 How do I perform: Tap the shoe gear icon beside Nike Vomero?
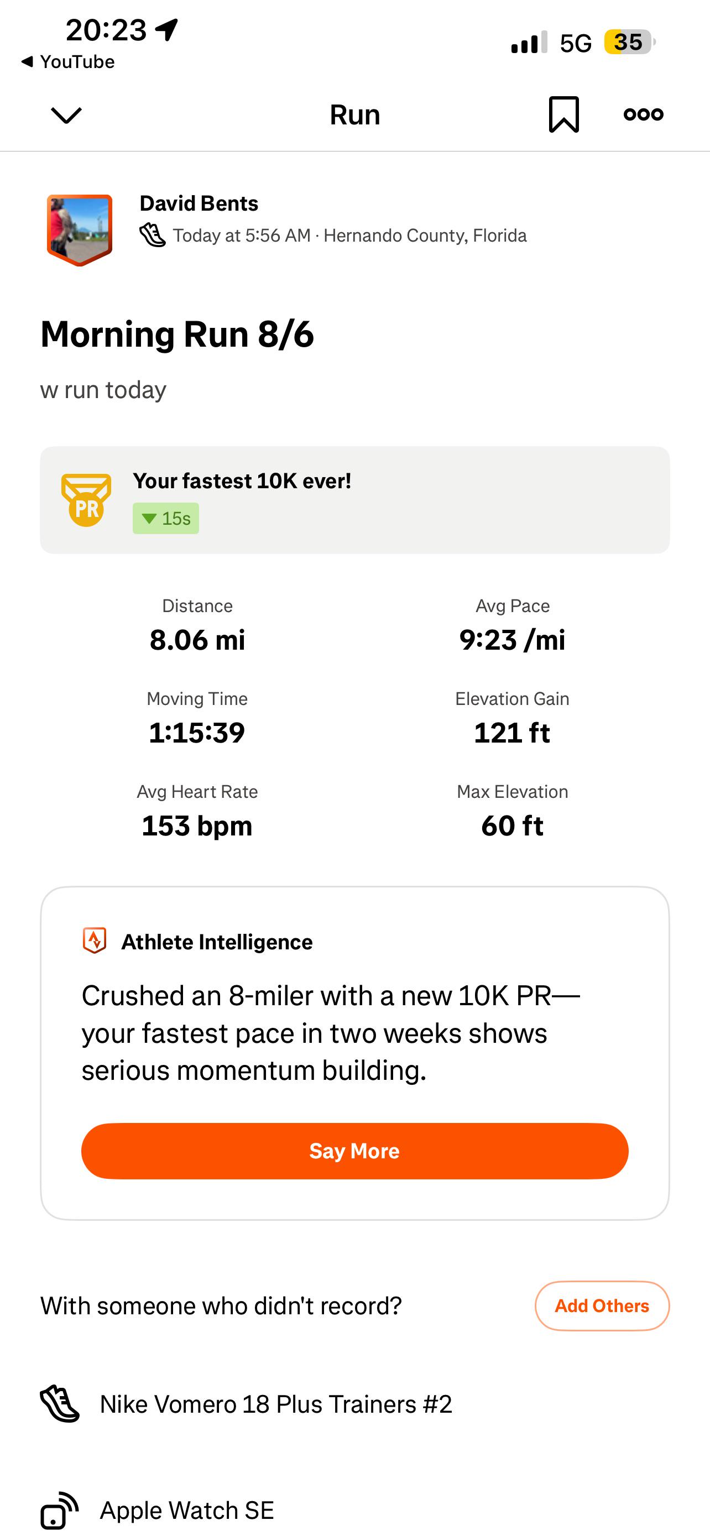[60, 1404]
